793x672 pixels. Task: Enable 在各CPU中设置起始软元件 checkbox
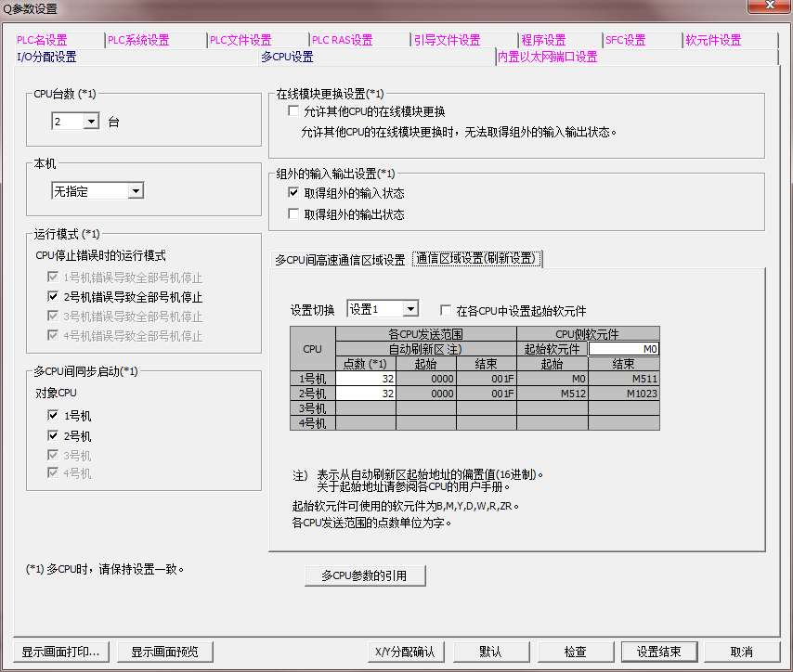pos(446,310)
